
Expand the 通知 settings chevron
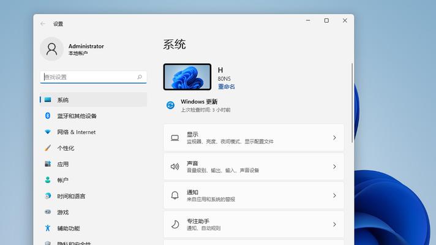pos(334,195)
